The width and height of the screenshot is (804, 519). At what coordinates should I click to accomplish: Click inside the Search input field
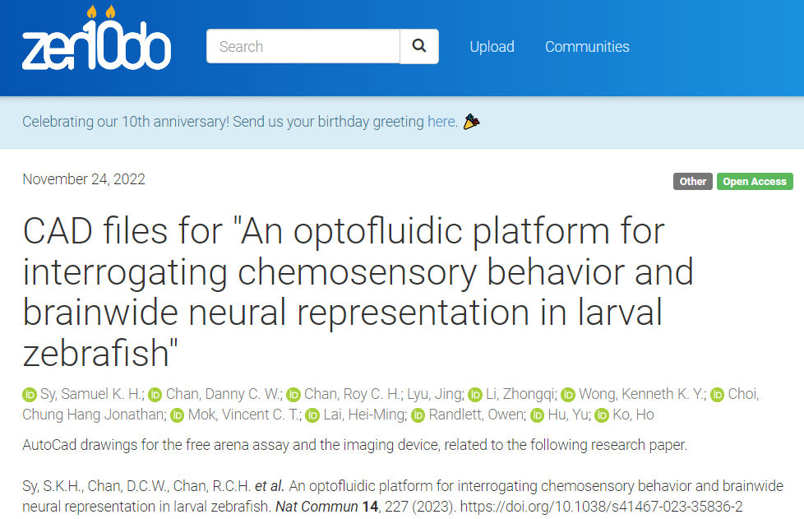[303, 46]
